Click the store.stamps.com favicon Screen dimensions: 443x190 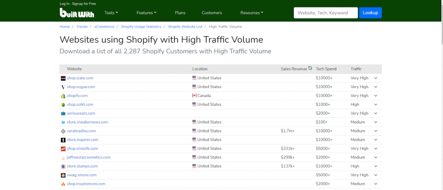pos(63,166)
